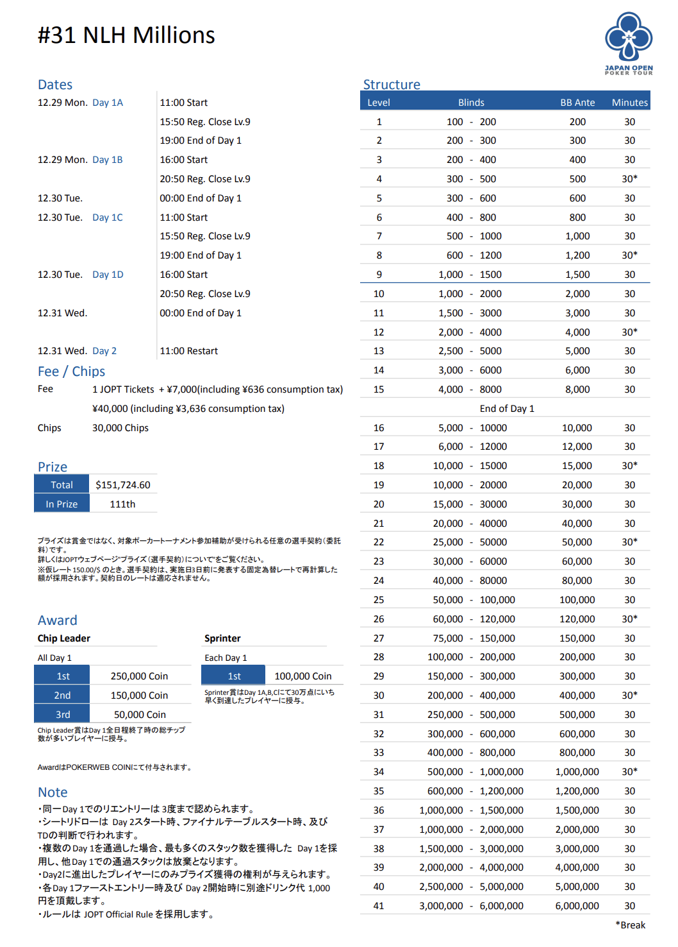This screenshot has height=947, width=678.
Task: Click the Chip Leader 3rd place cell
Action: coord(62,715)
